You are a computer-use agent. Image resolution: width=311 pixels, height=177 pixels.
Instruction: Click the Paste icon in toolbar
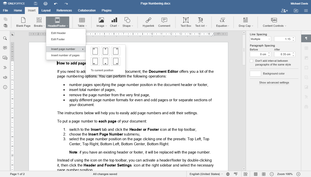(x=6, y=25)
